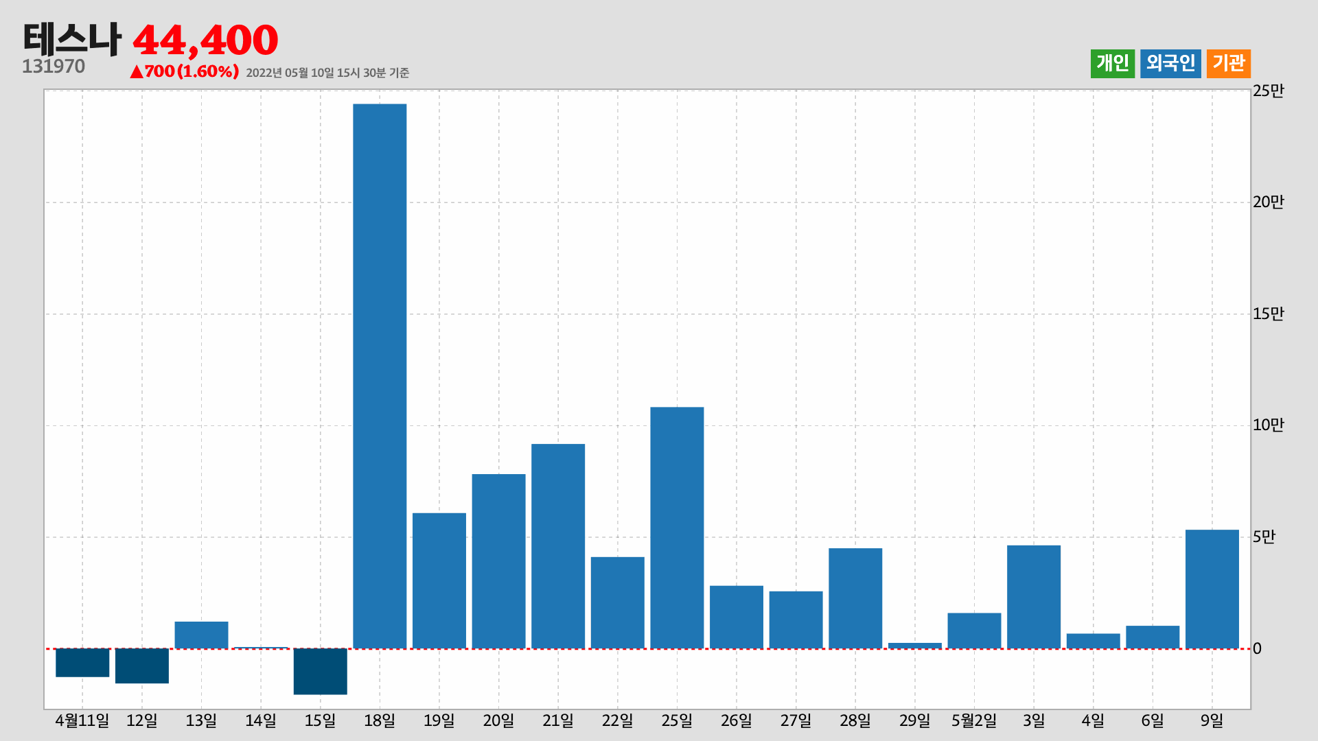Click the x-axis label 18일
This screenshot has height=741, width=1318.
380,720
